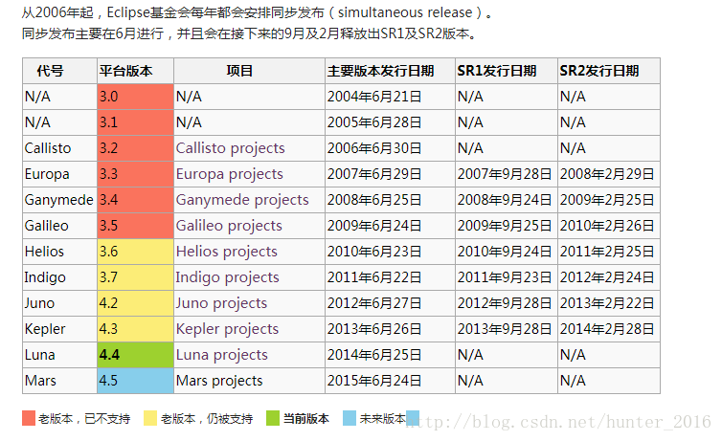Click the Ganymede code name cell

60,200
